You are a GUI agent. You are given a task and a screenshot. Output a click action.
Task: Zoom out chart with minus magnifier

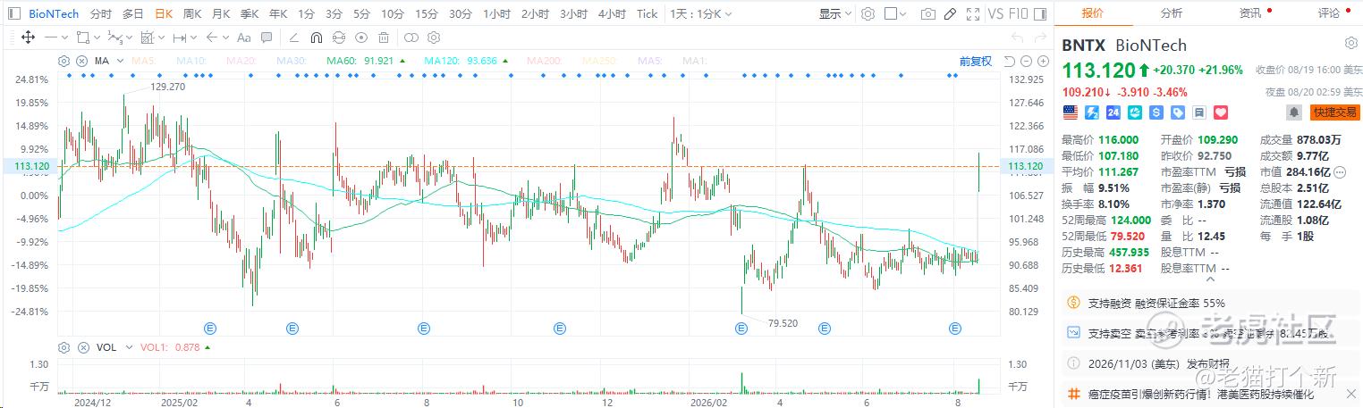[1025, 61]
